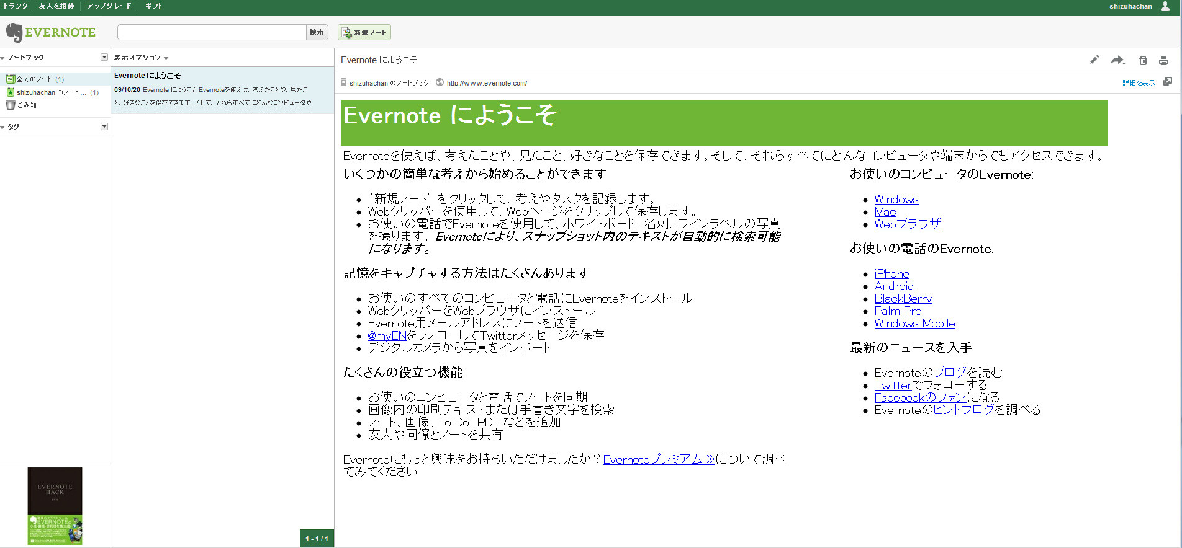Click the @myEN Twitter link
The height and width of the screenshot is (548, 1182).
click(387, 336)
